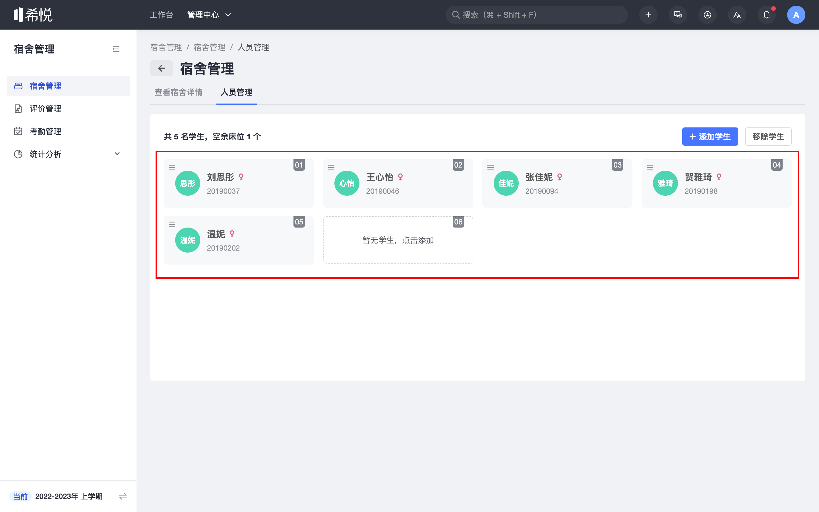Click the female gender icon beside 贺雅琦
The width and height of the screenshot is (819, 512).
[719, 177]
